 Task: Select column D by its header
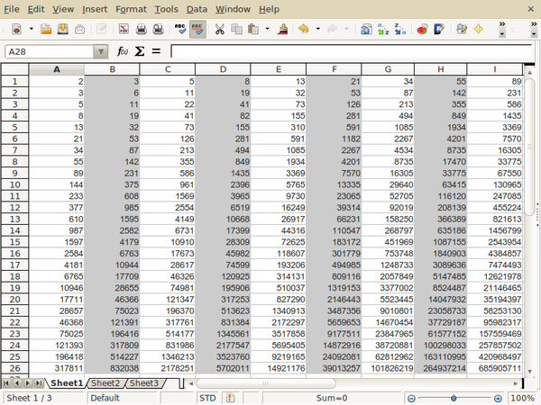click(223, 69)
